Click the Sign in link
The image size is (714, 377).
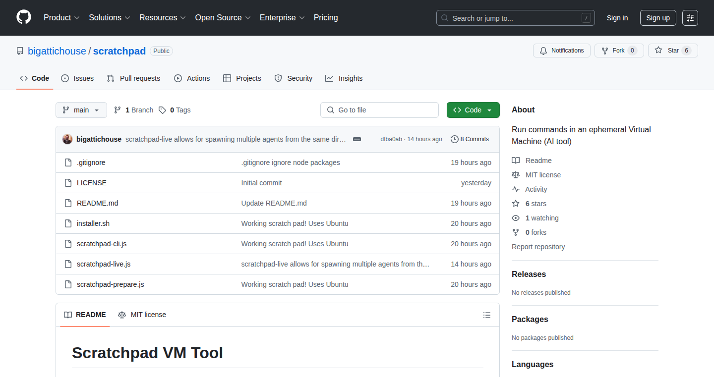pos(617,18)
